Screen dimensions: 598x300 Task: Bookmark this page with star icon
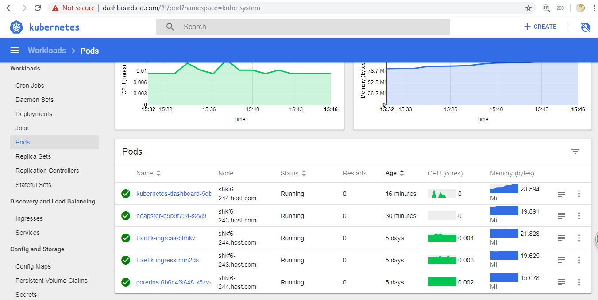click(529, 8)
